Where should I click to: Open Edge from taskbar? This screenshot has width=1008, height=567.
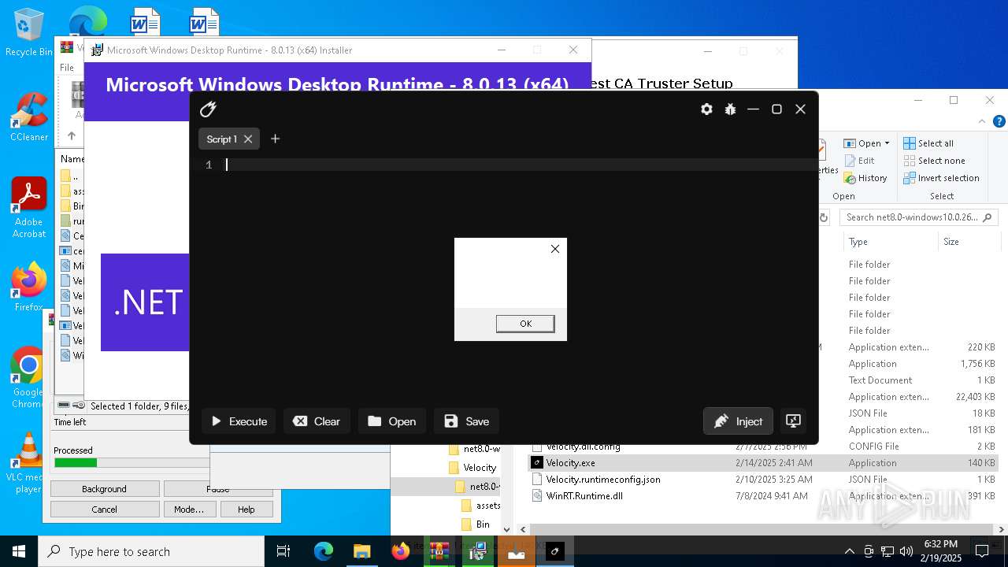tap(324, 551)
